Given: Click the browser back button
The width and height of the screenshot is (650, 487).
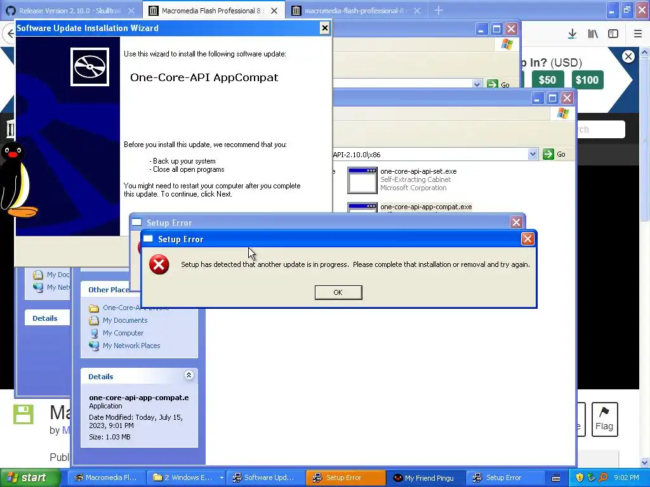Looking at the screenshot, I should click(x=9, y=34).
